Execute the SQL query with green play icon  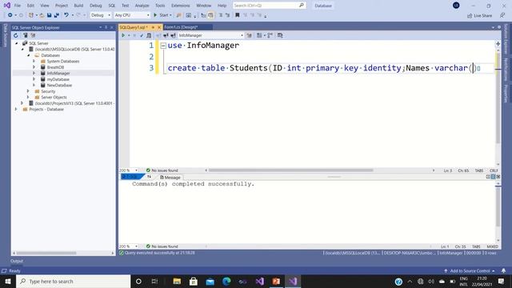[x=123, y=35]
